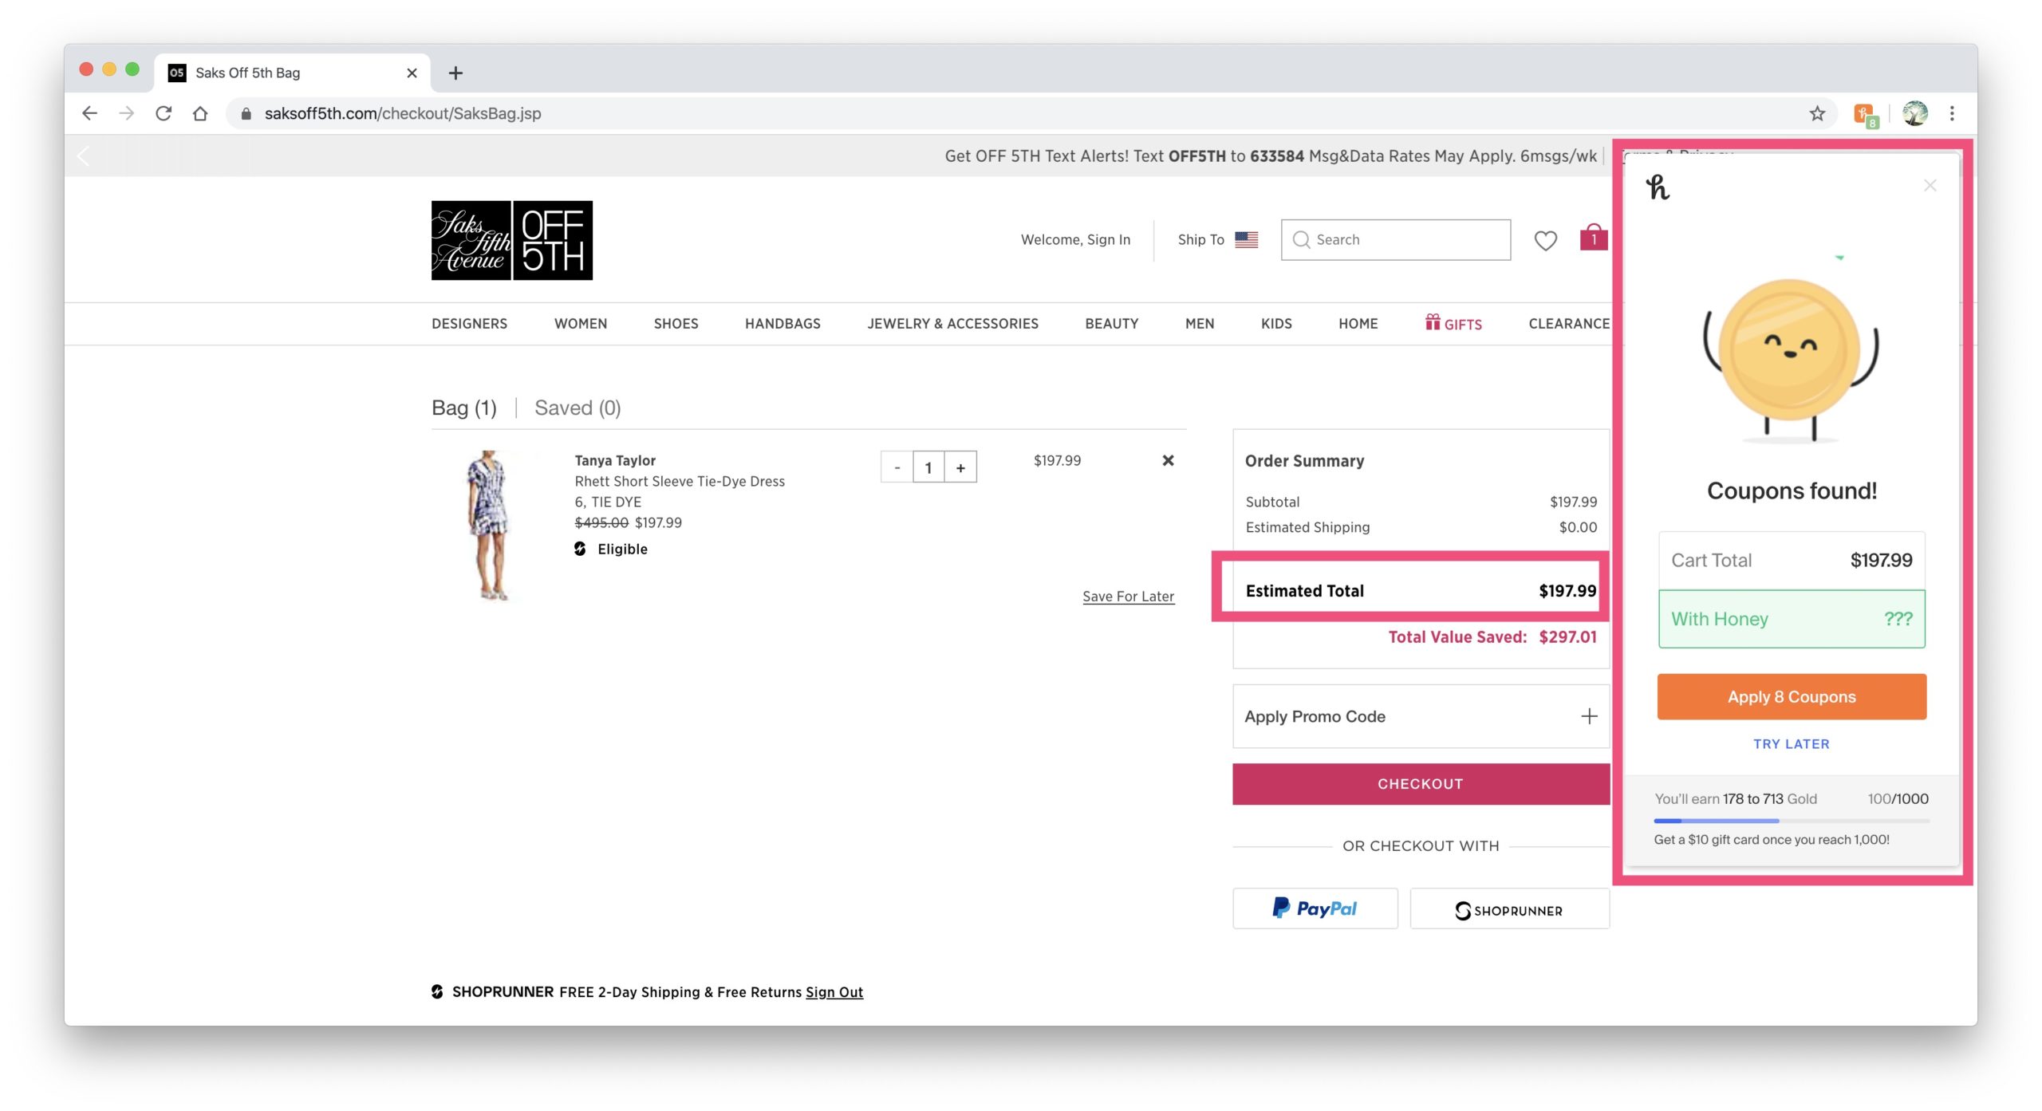This screenshot has height=1111, width=2042.
Task: Open the JEWELRY & ACCESSORIES menu
Action: [x=952, y=324]
